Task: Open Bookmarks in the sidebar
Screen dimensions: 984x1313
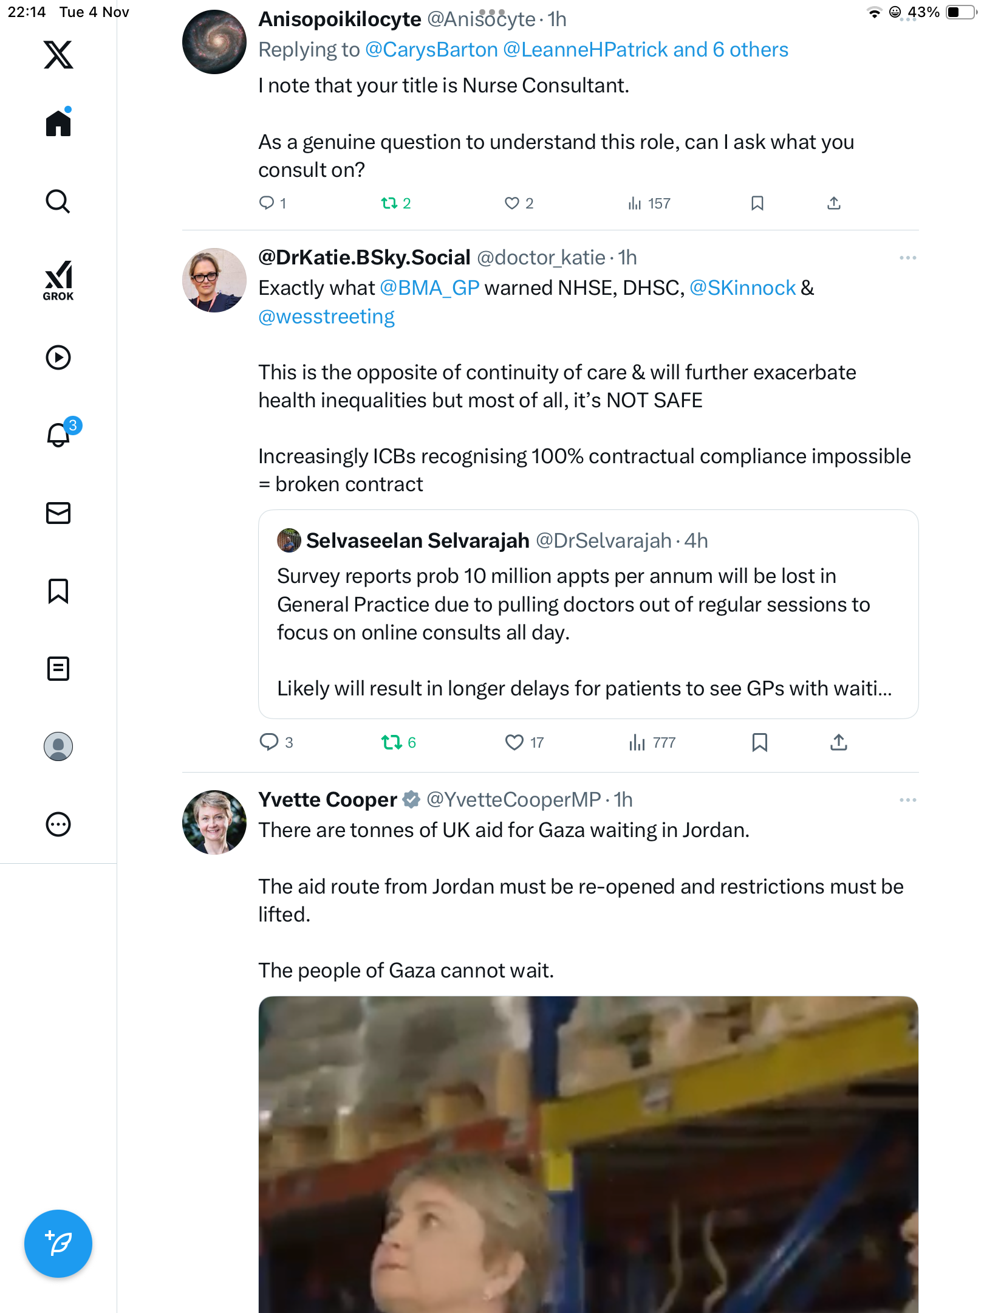Action: coord(58,591)
